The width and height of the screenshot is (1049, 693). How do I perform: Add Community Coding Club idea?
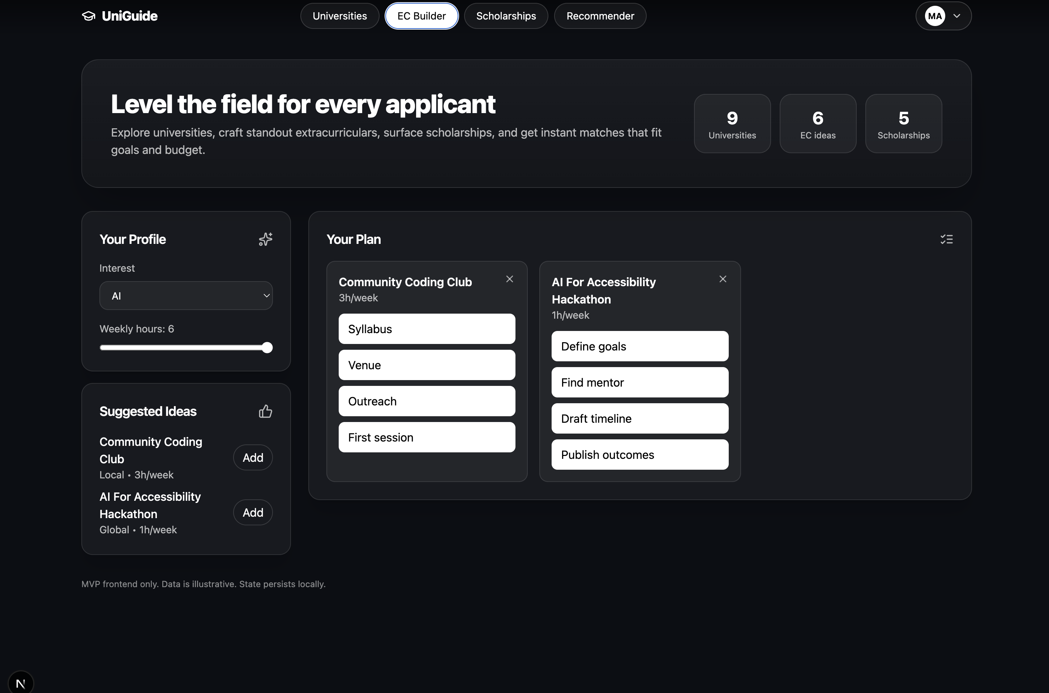click(252, 457)
